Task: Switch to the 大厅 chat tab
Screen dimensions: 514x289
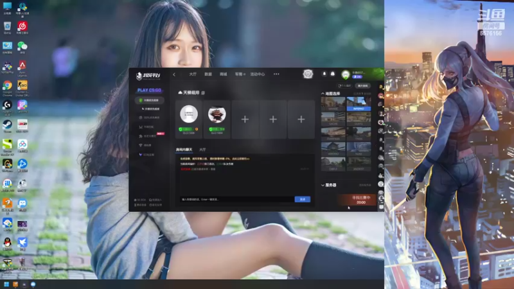Action: click(202, 150)
